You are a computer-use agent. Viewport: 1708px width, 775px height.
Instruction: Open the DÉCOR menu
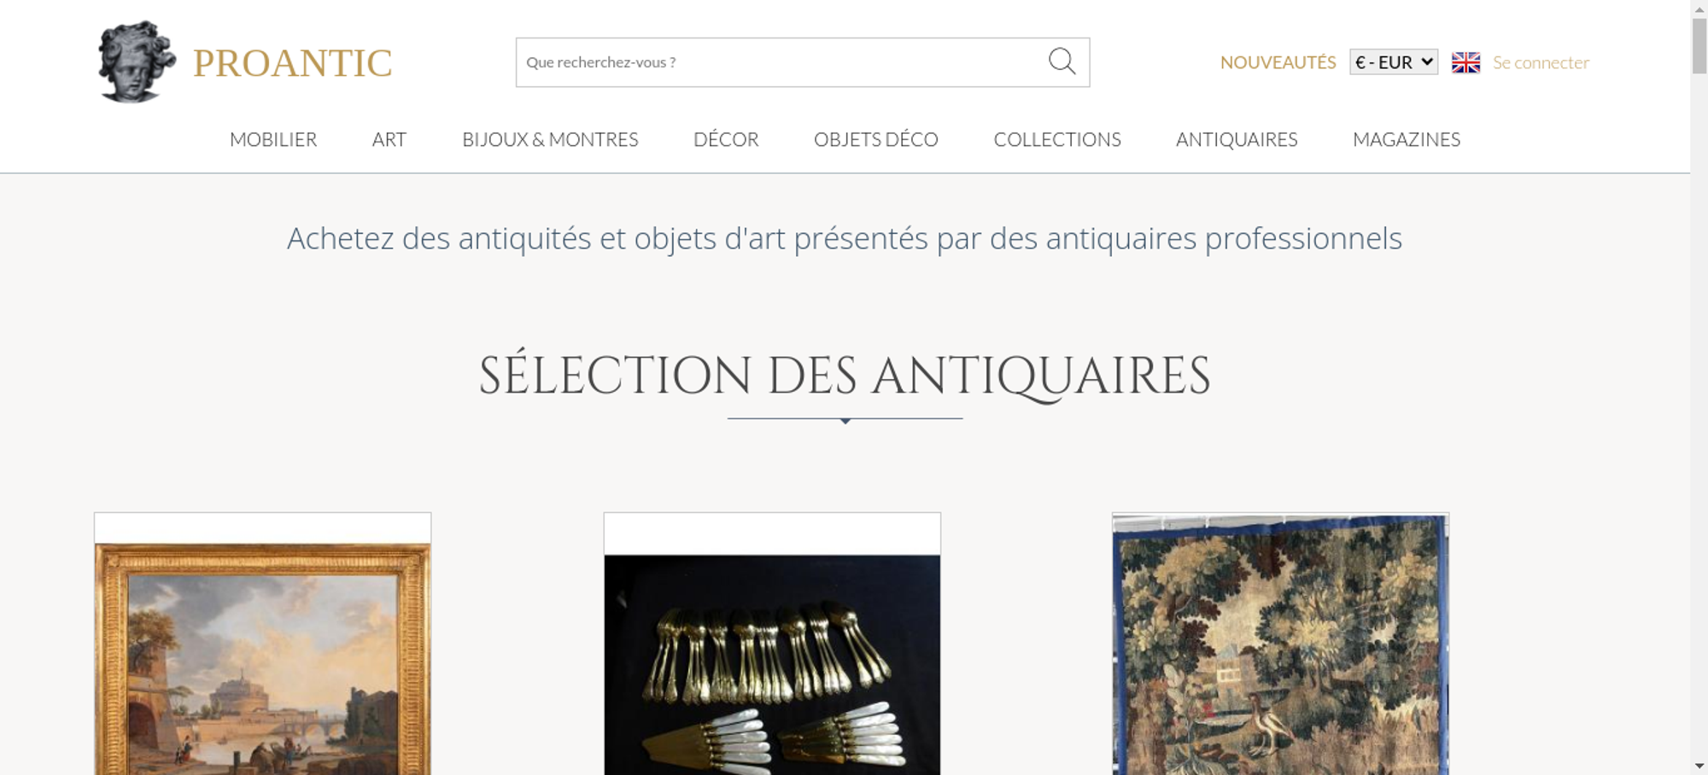[726, 139]
